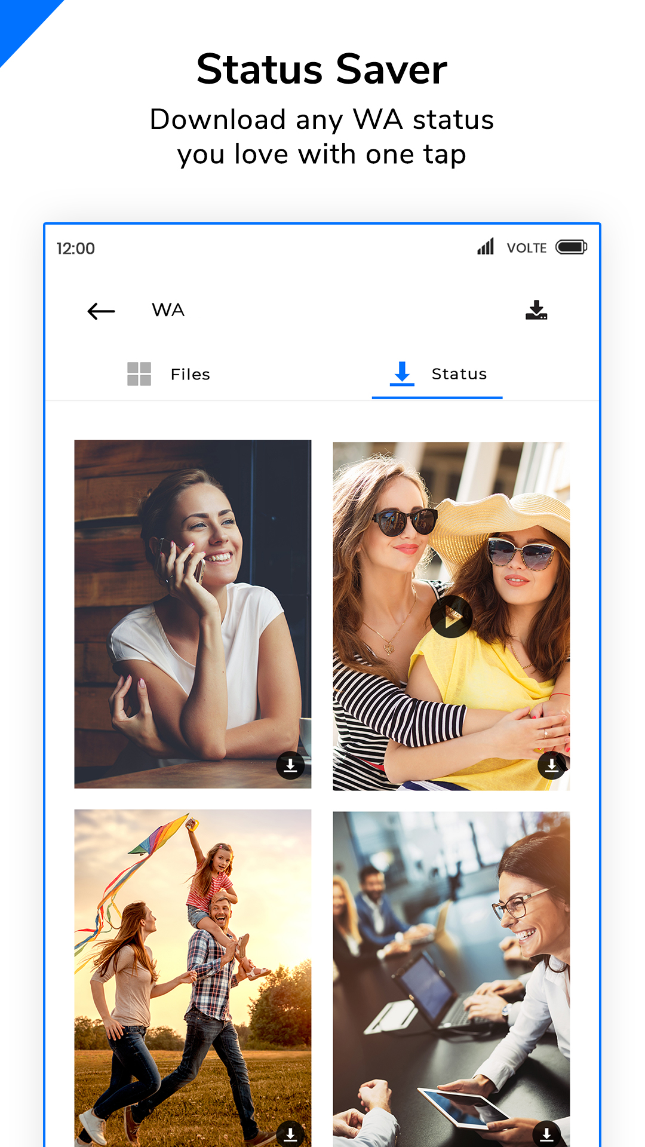Download the family kite status photo
Image resolution: width=645 pixels, height=1147 pixels.
point(290,1133)
